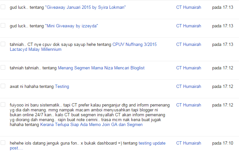Click CT Humairah author on hehehe iols row
Screen dimensions: 239x155
(189, 143)
